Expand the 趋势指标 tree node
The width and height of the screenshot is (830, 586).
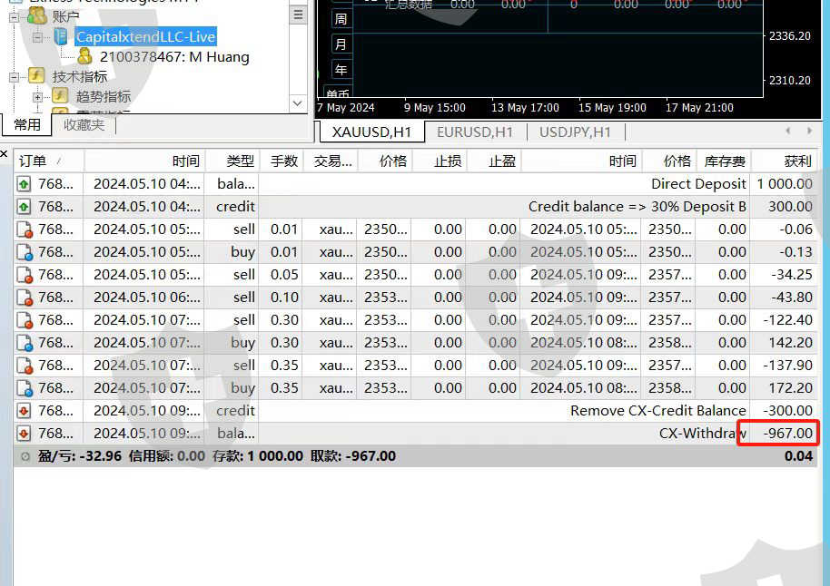coord(37,96)
